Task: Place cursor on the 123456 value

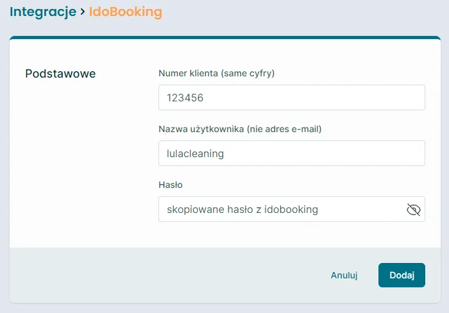Action: (185, 98)
